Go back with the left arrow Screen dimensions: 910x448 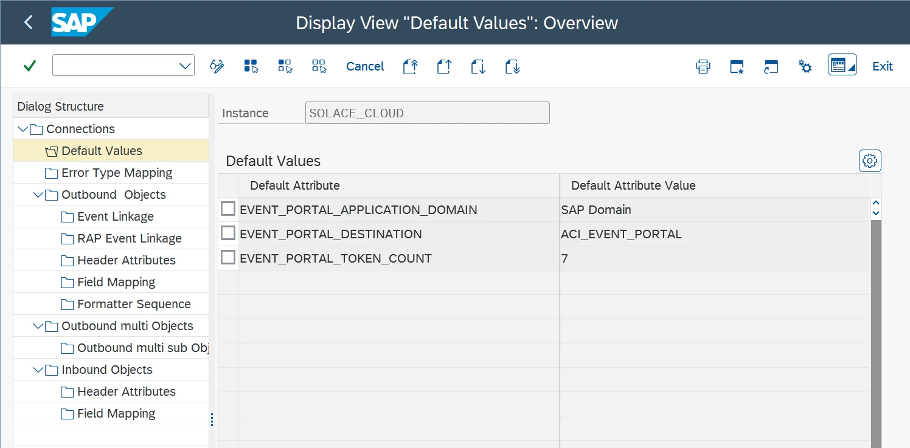pos(28,22)
